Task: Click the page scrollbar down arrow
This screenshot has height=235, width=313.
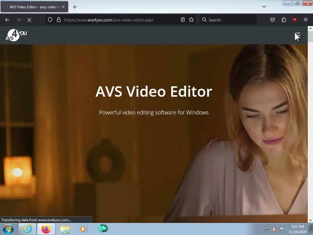Action: 310,220
